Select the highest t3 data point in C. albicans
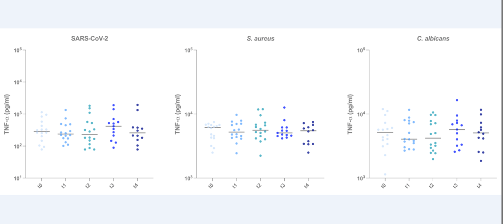Image resolution: width=503 pixels, height=224 pixels. pyautogui.click(x=457, y=100)
